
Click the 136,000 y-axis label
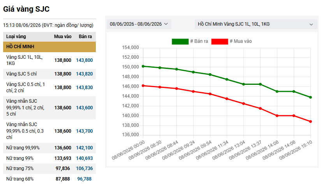click(130, 135)
